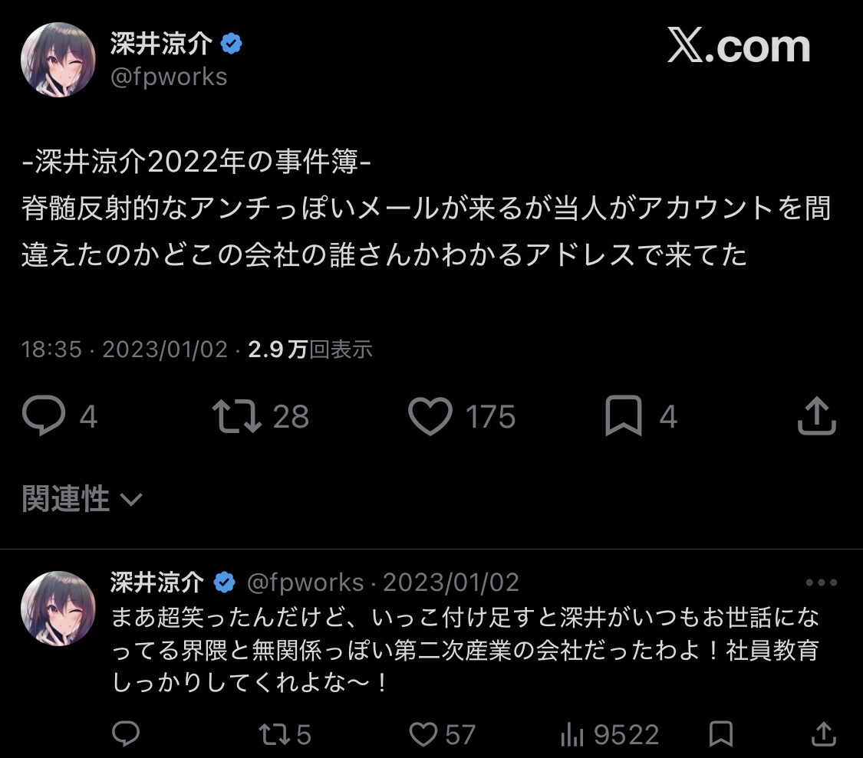View analytics showing 9522 views

(x=572, y=734)
